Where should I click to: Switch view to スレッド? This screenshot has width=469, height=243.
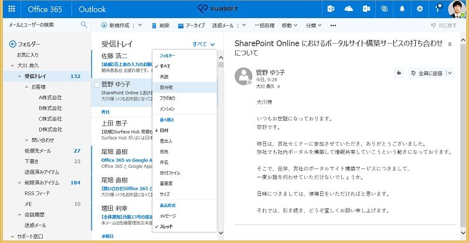[184, 226]
